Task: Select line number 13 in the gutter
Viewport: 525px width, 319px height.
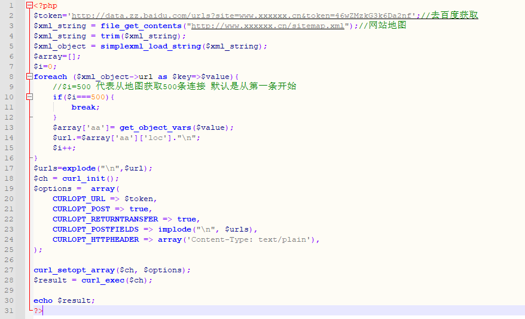Action: 10,127
